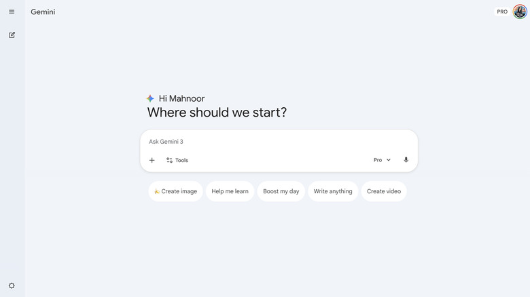The width and height of the screenshot is (530, 297).
Task: Click the Gemini sparkle icon
Action: click(150, 98)
